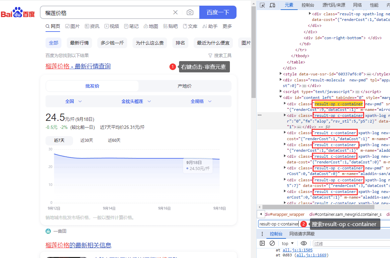Viewport: 390px width, 258px height.
Task: Click the DOM tree horizontal scroll-left arrow
Action: pos(260,207)
